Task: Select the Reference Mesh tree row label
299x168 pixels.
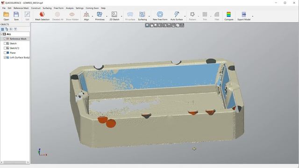Action: (18, 39)
